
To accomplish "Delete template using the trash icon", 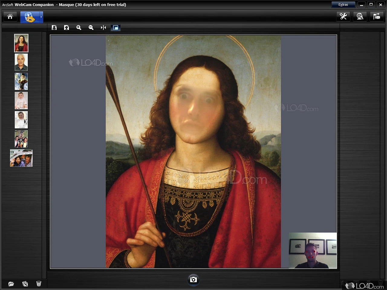I will click(39, 284).
